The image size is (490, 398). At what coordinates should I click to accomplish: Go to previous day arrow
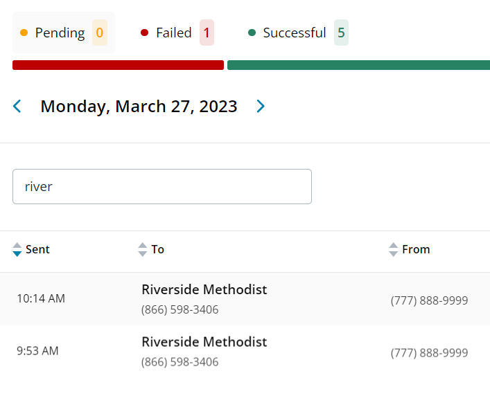pyautogui.click(x=17, y=106)
